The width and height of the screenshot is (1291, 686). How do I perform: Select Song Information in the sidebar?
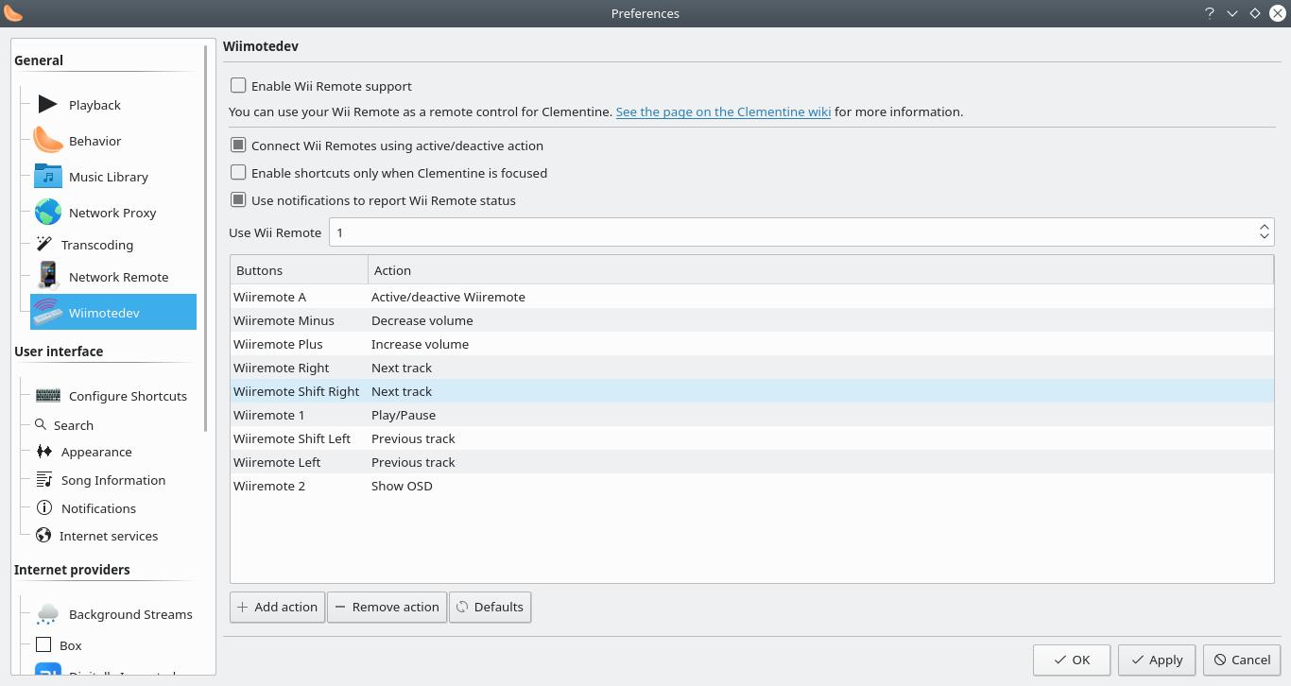coord(113,480)
